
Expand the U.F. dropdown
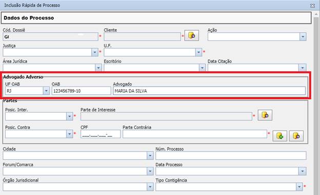pos(198,52)
